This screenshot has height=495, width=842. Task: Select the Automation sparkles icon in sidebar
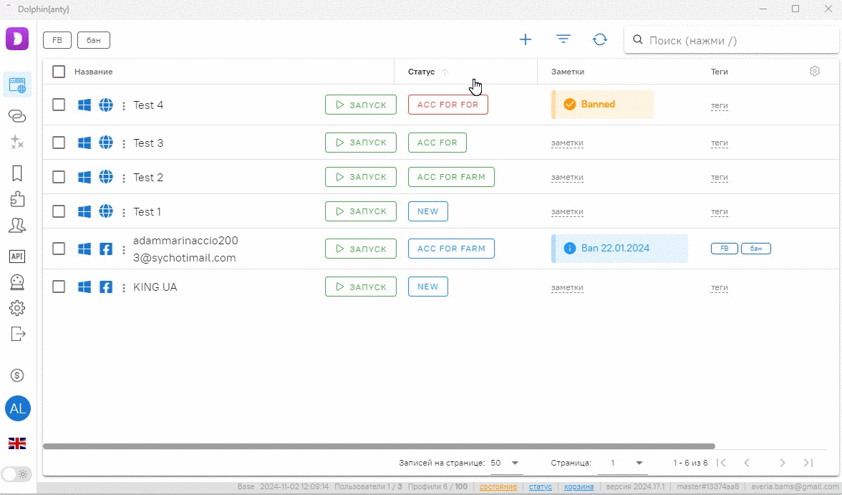point(17,142)
